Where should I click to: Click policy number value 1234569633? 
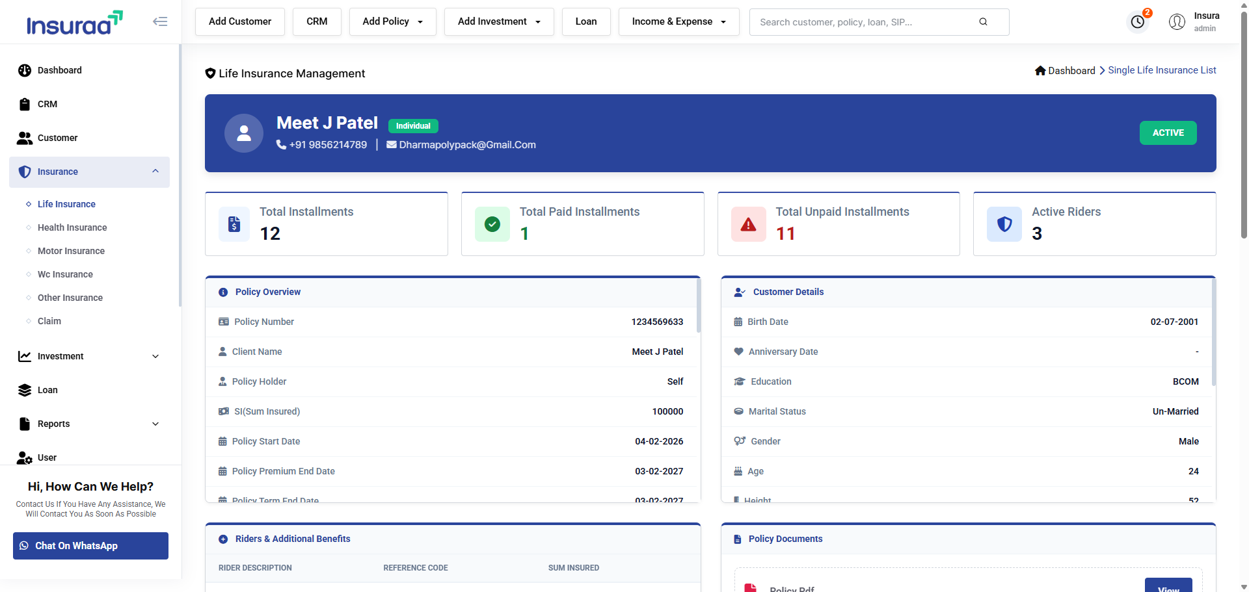657,322
